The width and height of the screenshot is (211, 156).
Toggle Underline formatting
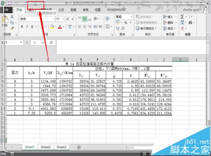[x=32, y=27]
